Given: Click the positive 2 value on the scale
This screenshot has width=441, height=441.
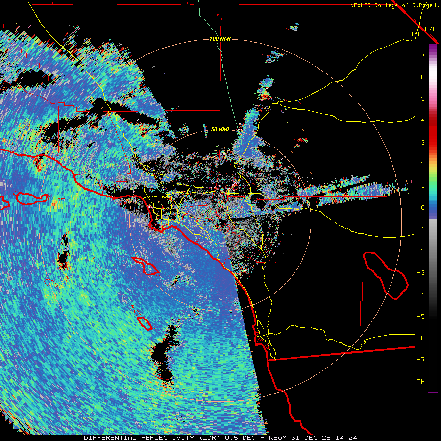Looking at the screenshot, I should click(x=423, y=164).
